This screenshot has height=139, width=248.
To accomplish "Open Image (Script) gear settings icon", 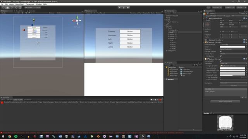I will click(x=246, y=42).
